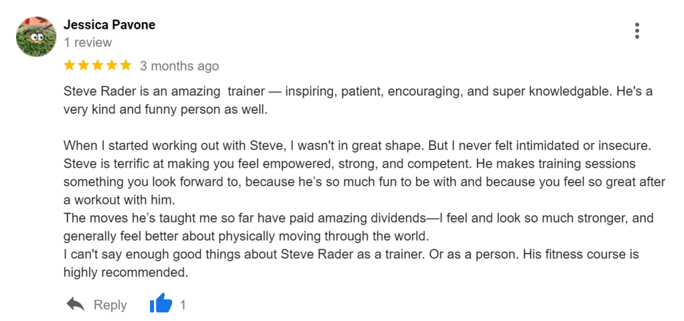The height and width of the screenshot is (321, 684).
Task: Click the fifth gold rating star
Action: click(126, 66)
